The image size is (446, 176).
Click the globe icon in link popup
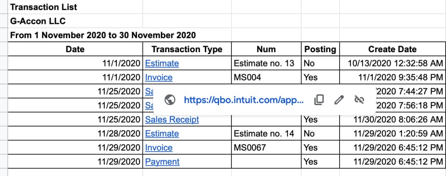pyautogui.click(x=170, y=100)
